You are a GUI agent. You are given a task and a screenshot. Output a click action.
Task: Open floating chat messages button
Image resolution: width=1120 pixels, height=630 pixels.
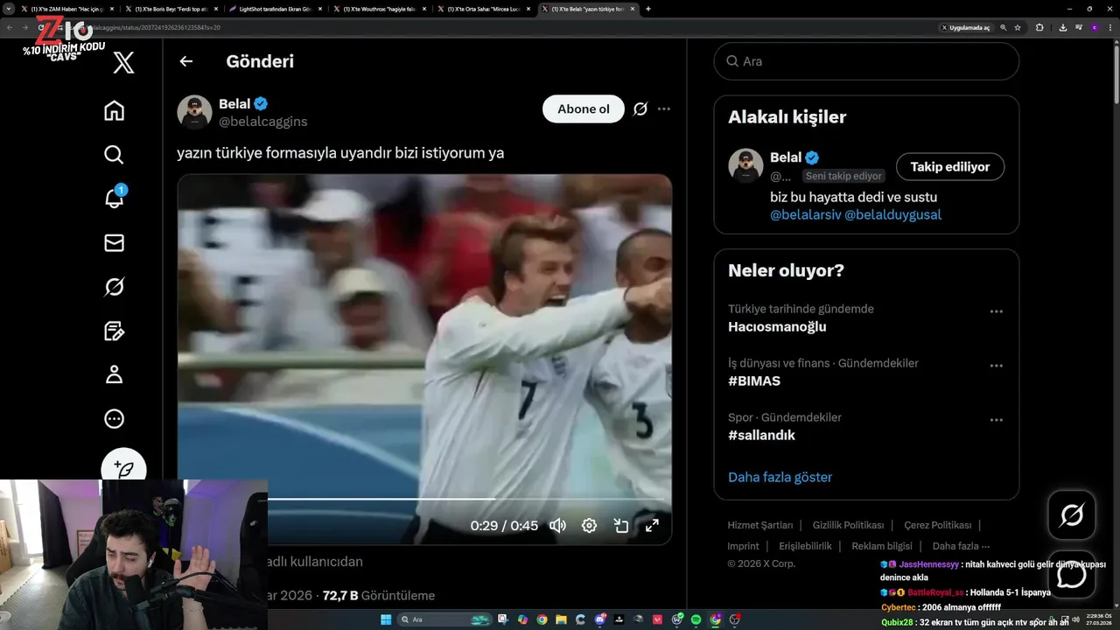pyautogui.click(x=1072, y=575)
